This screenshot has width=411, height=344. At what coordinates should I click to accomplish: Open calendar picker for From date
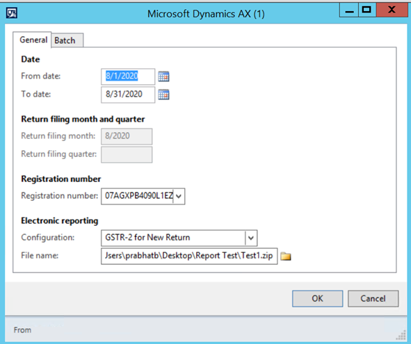coord(163,76)
